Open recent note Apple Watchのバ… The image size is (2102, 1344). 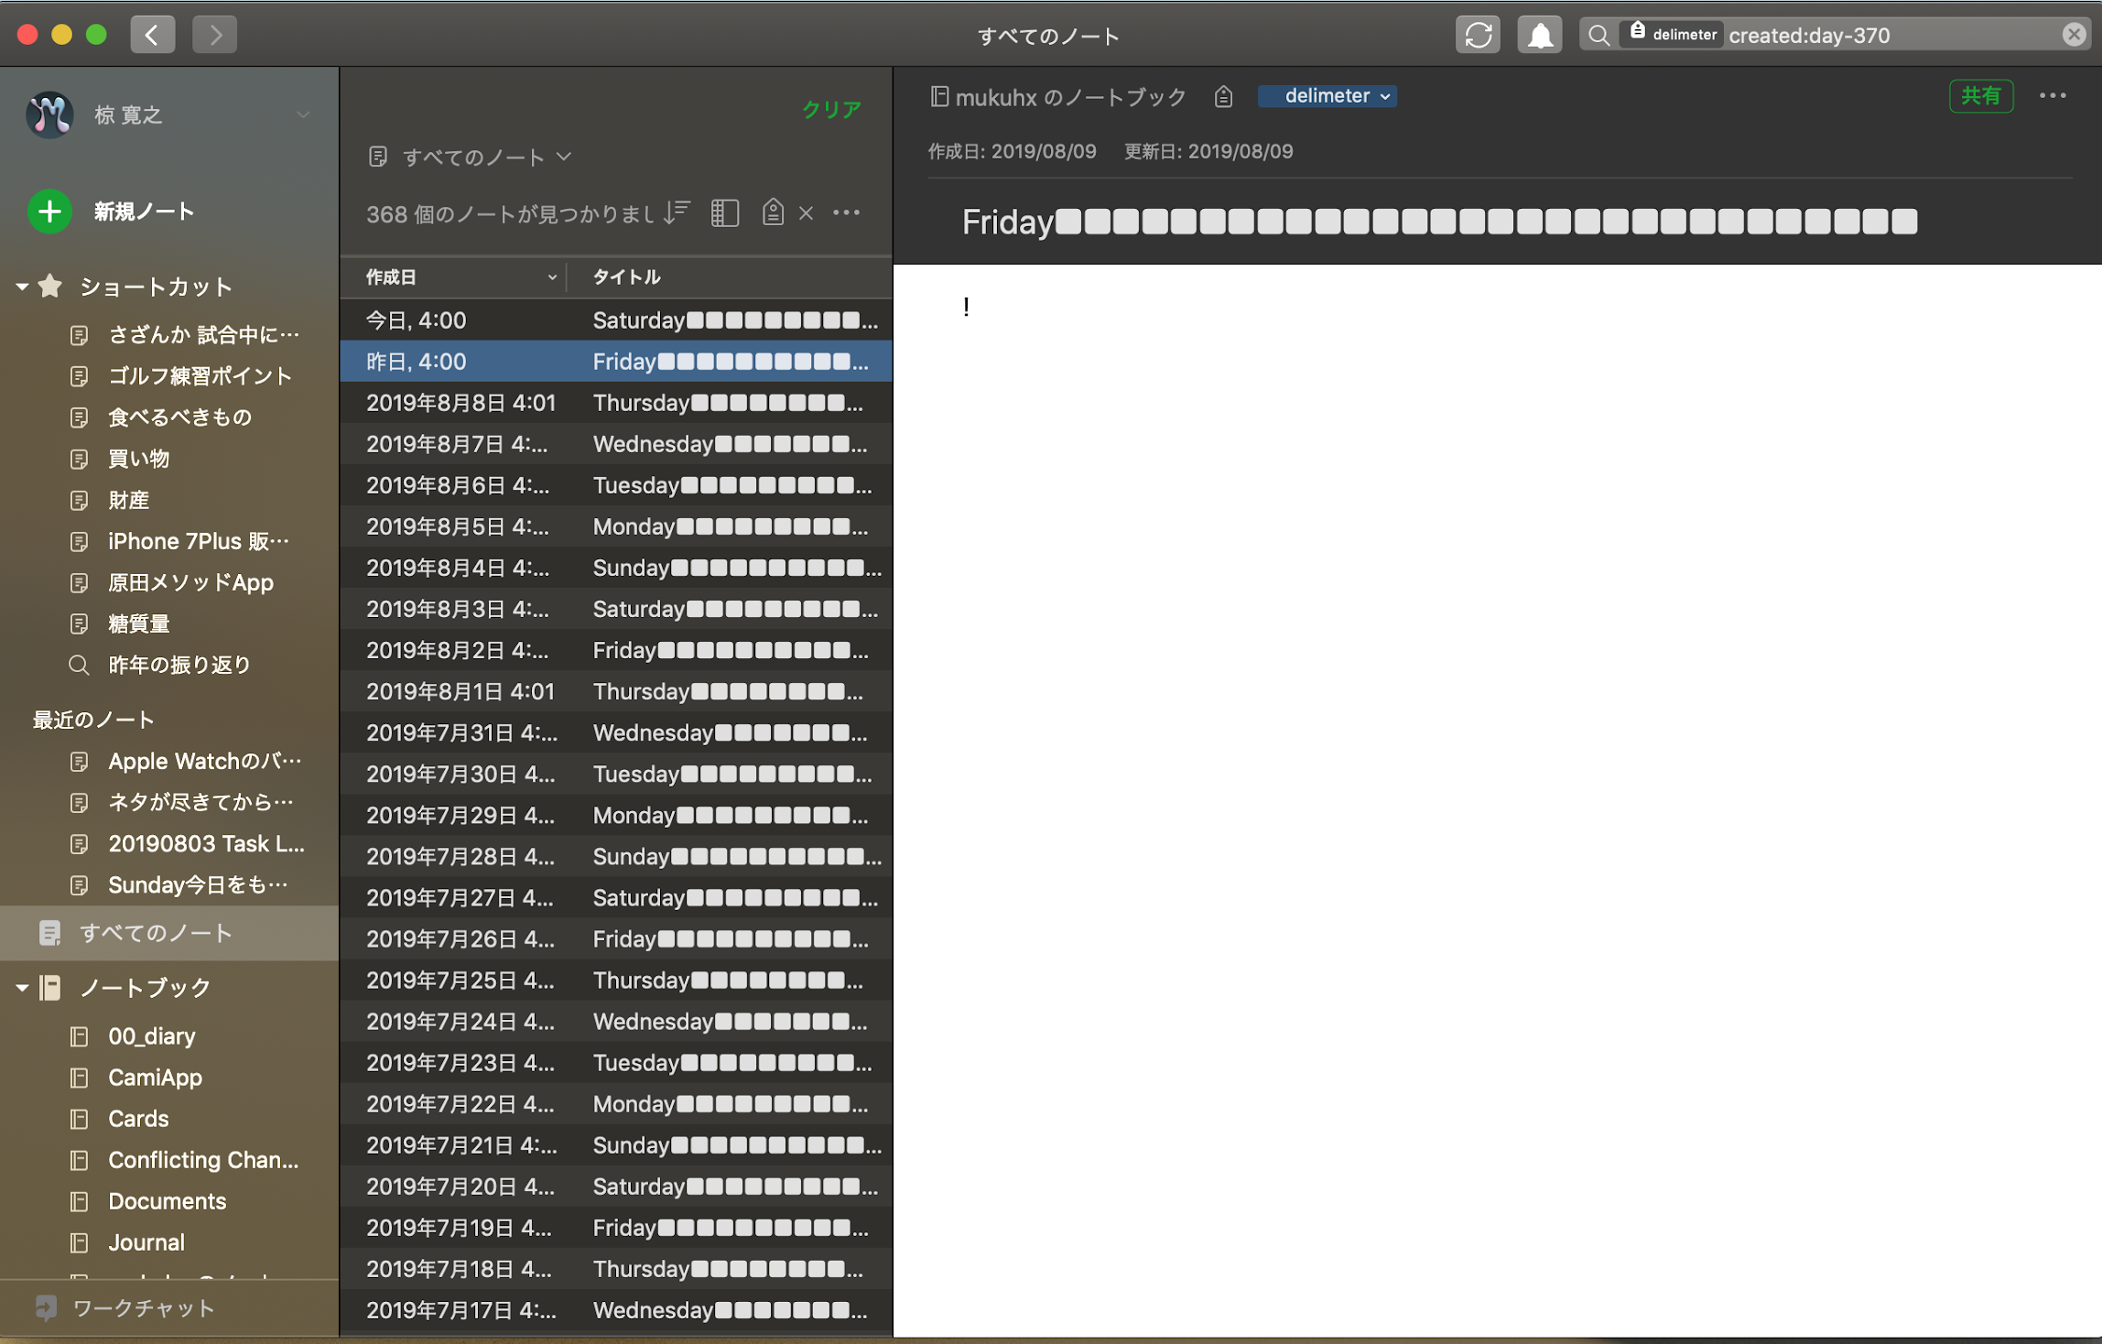(204, 761)
